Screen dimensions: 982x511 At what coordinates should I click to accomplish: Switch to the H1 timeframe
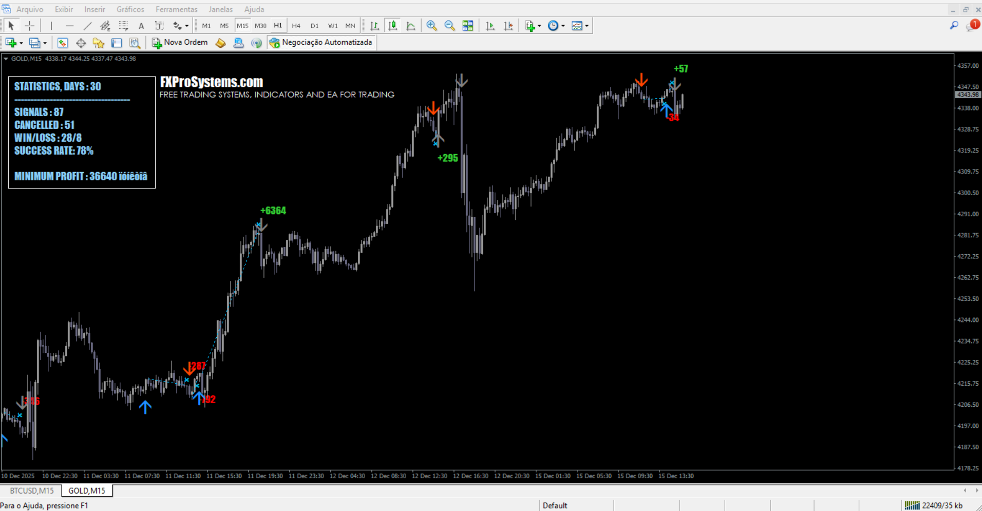click(278, 26)
